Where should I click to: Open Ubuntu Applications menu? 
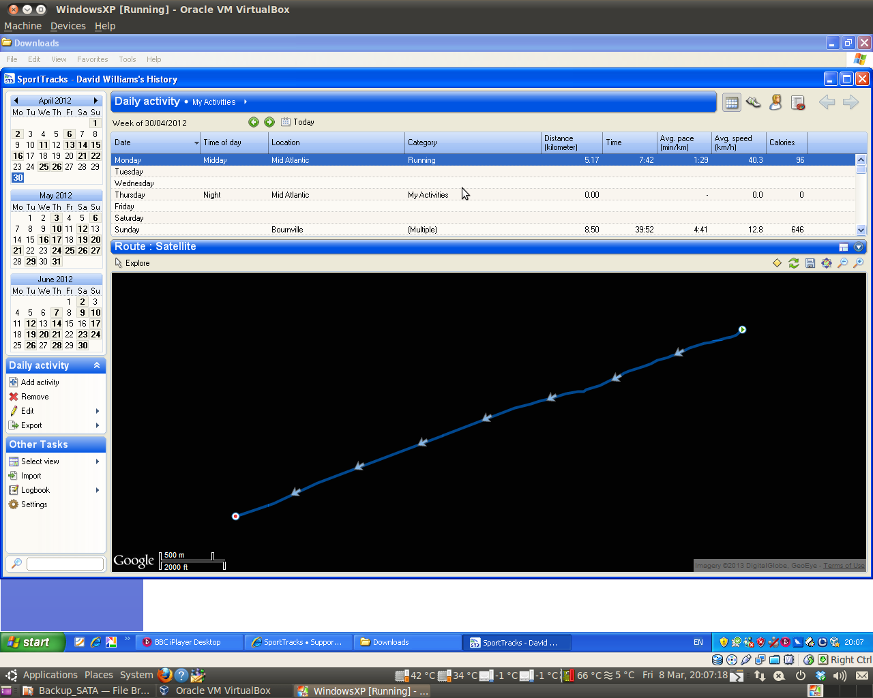point(50,675)
